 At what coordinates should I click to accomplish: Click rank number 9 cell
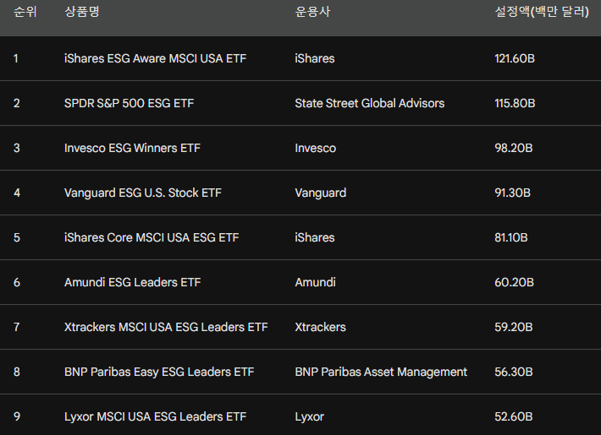[x=17, y=416]
